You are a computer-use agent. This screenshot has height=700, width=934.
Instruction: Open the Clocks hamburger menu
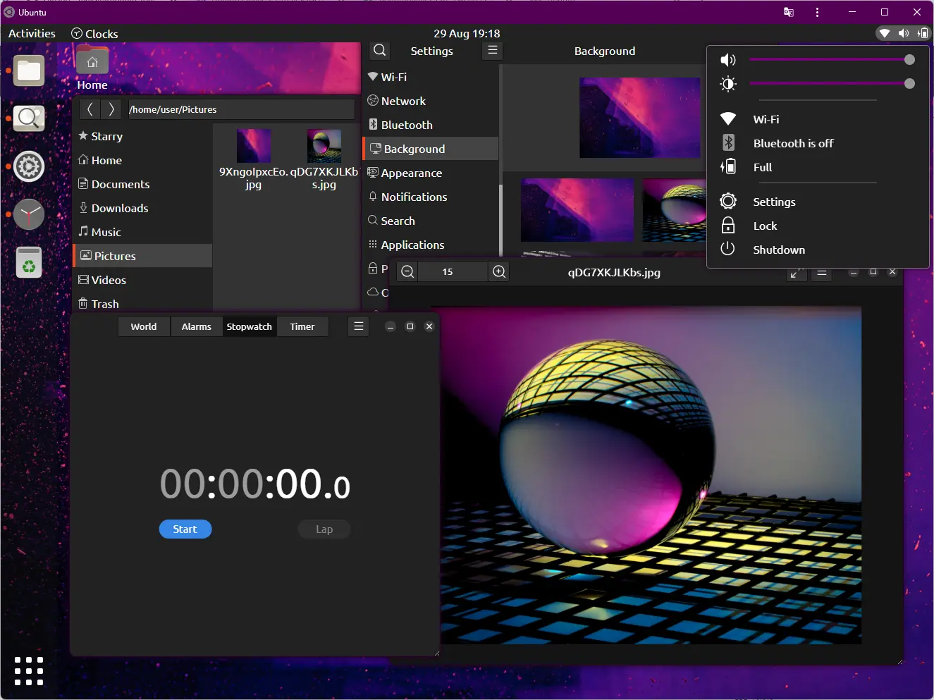coord(359,326)
